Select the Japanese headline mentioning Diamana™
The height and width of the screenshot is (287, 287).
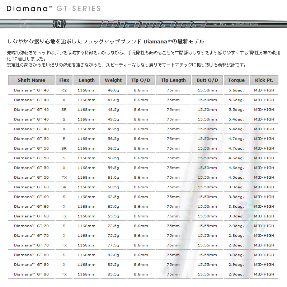point(105,42)
